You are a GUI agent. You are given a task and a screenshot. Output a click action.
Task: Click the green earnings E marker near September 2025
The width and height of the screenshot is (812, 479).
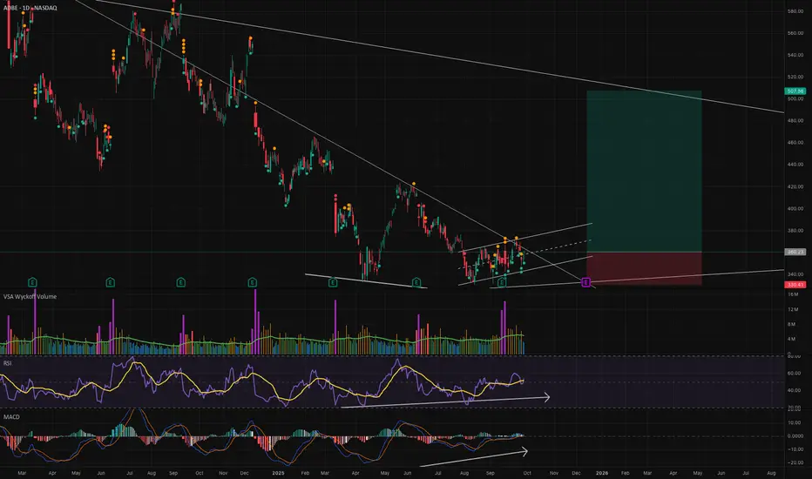click(501, 282)
